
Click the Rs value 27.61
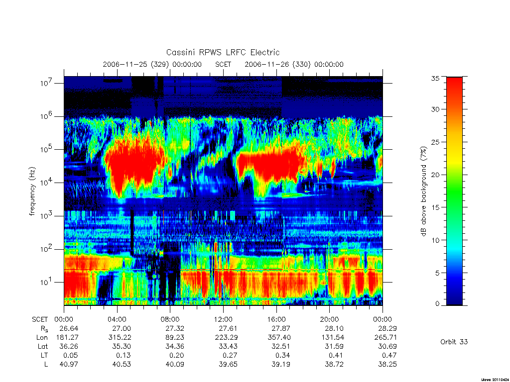[228, 328]
